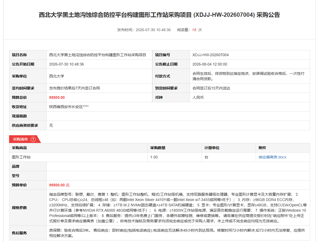Click the 公告开始日期 label cell
The width and height of the screenshot is (316, 242).
click(x=28, y=64)
